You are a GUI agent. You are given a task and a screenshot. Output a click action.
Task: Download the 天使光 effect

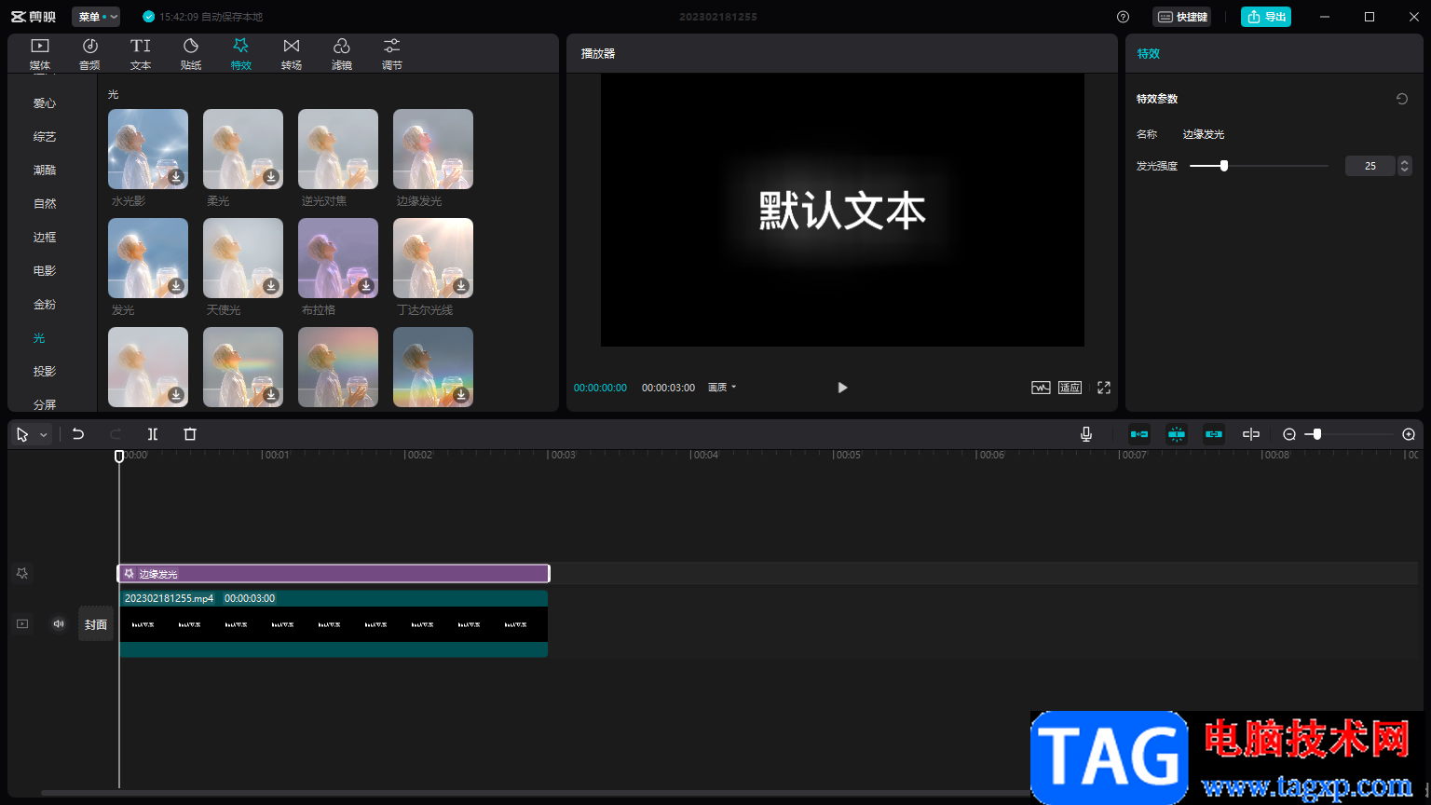(271, 286)
